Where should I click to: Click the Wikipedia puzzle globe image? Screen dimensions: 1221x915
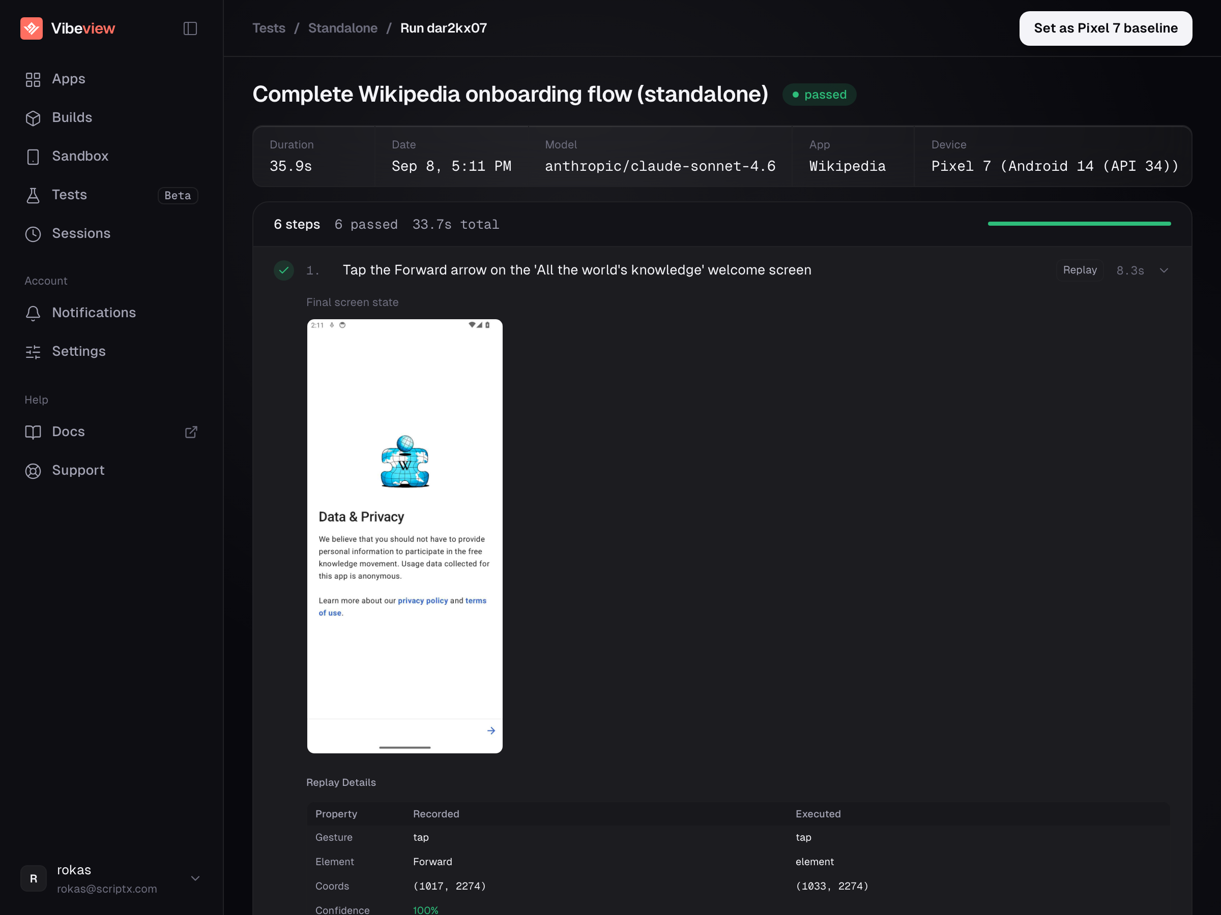point(404,461)
